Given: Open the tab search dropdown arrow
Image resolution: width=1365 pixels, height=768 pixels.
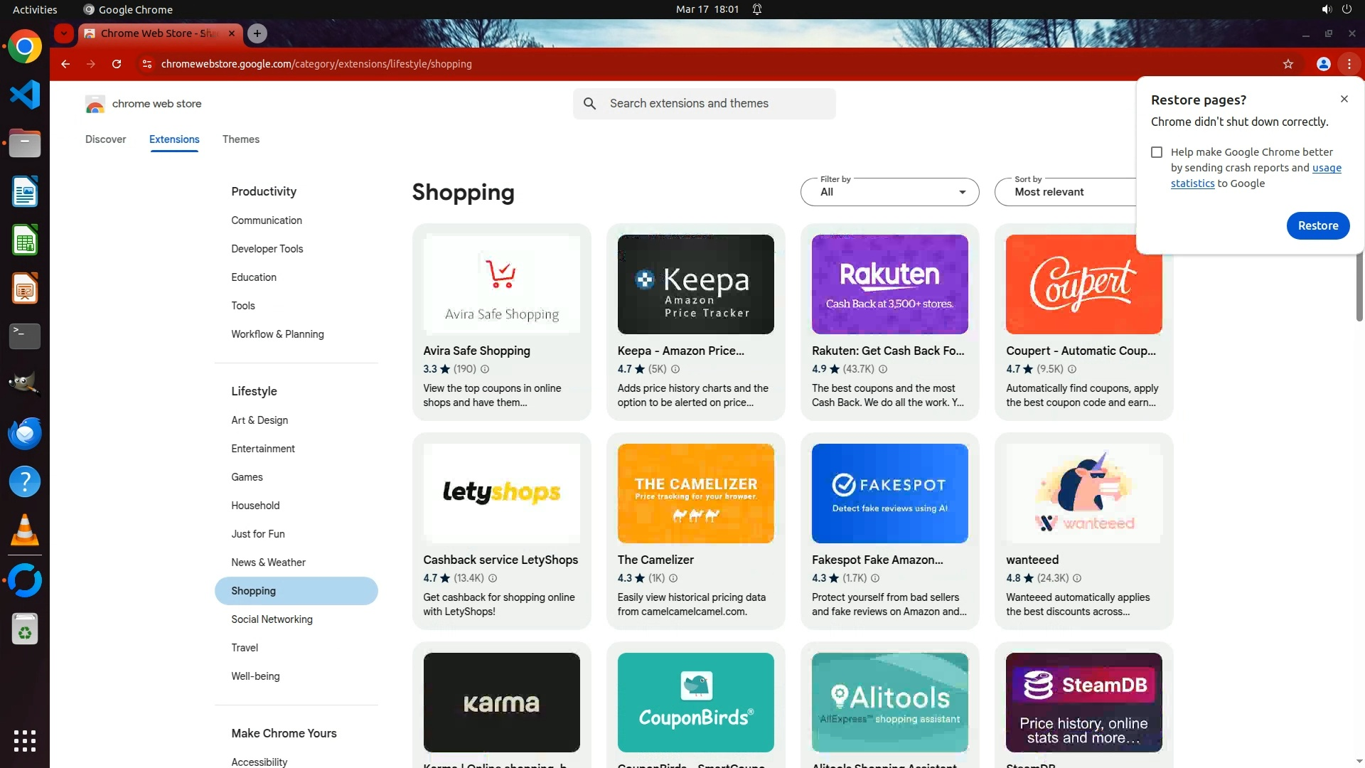Looking at the screenshot, I should pos(64,33).
